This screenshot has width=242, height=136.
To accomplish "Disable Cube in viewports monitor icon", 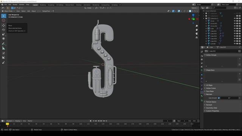I will [x=237, y=29].
